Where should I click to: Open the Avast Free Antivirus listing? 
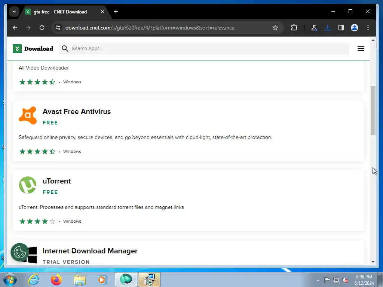tap(77, 111)
